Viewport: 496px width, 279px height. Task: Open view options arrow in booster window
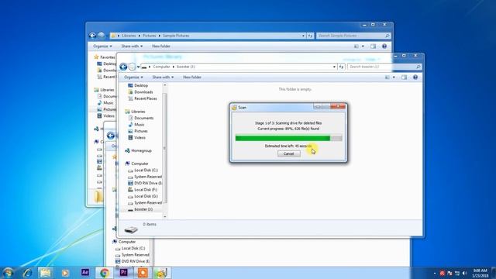coord(394,77)
